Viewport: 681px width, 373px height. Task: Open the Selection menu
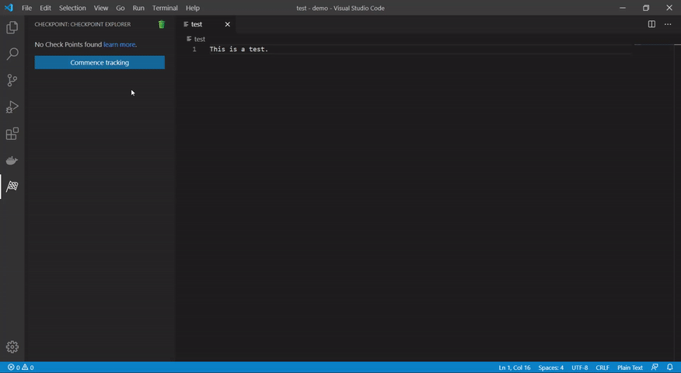[72, 8]
